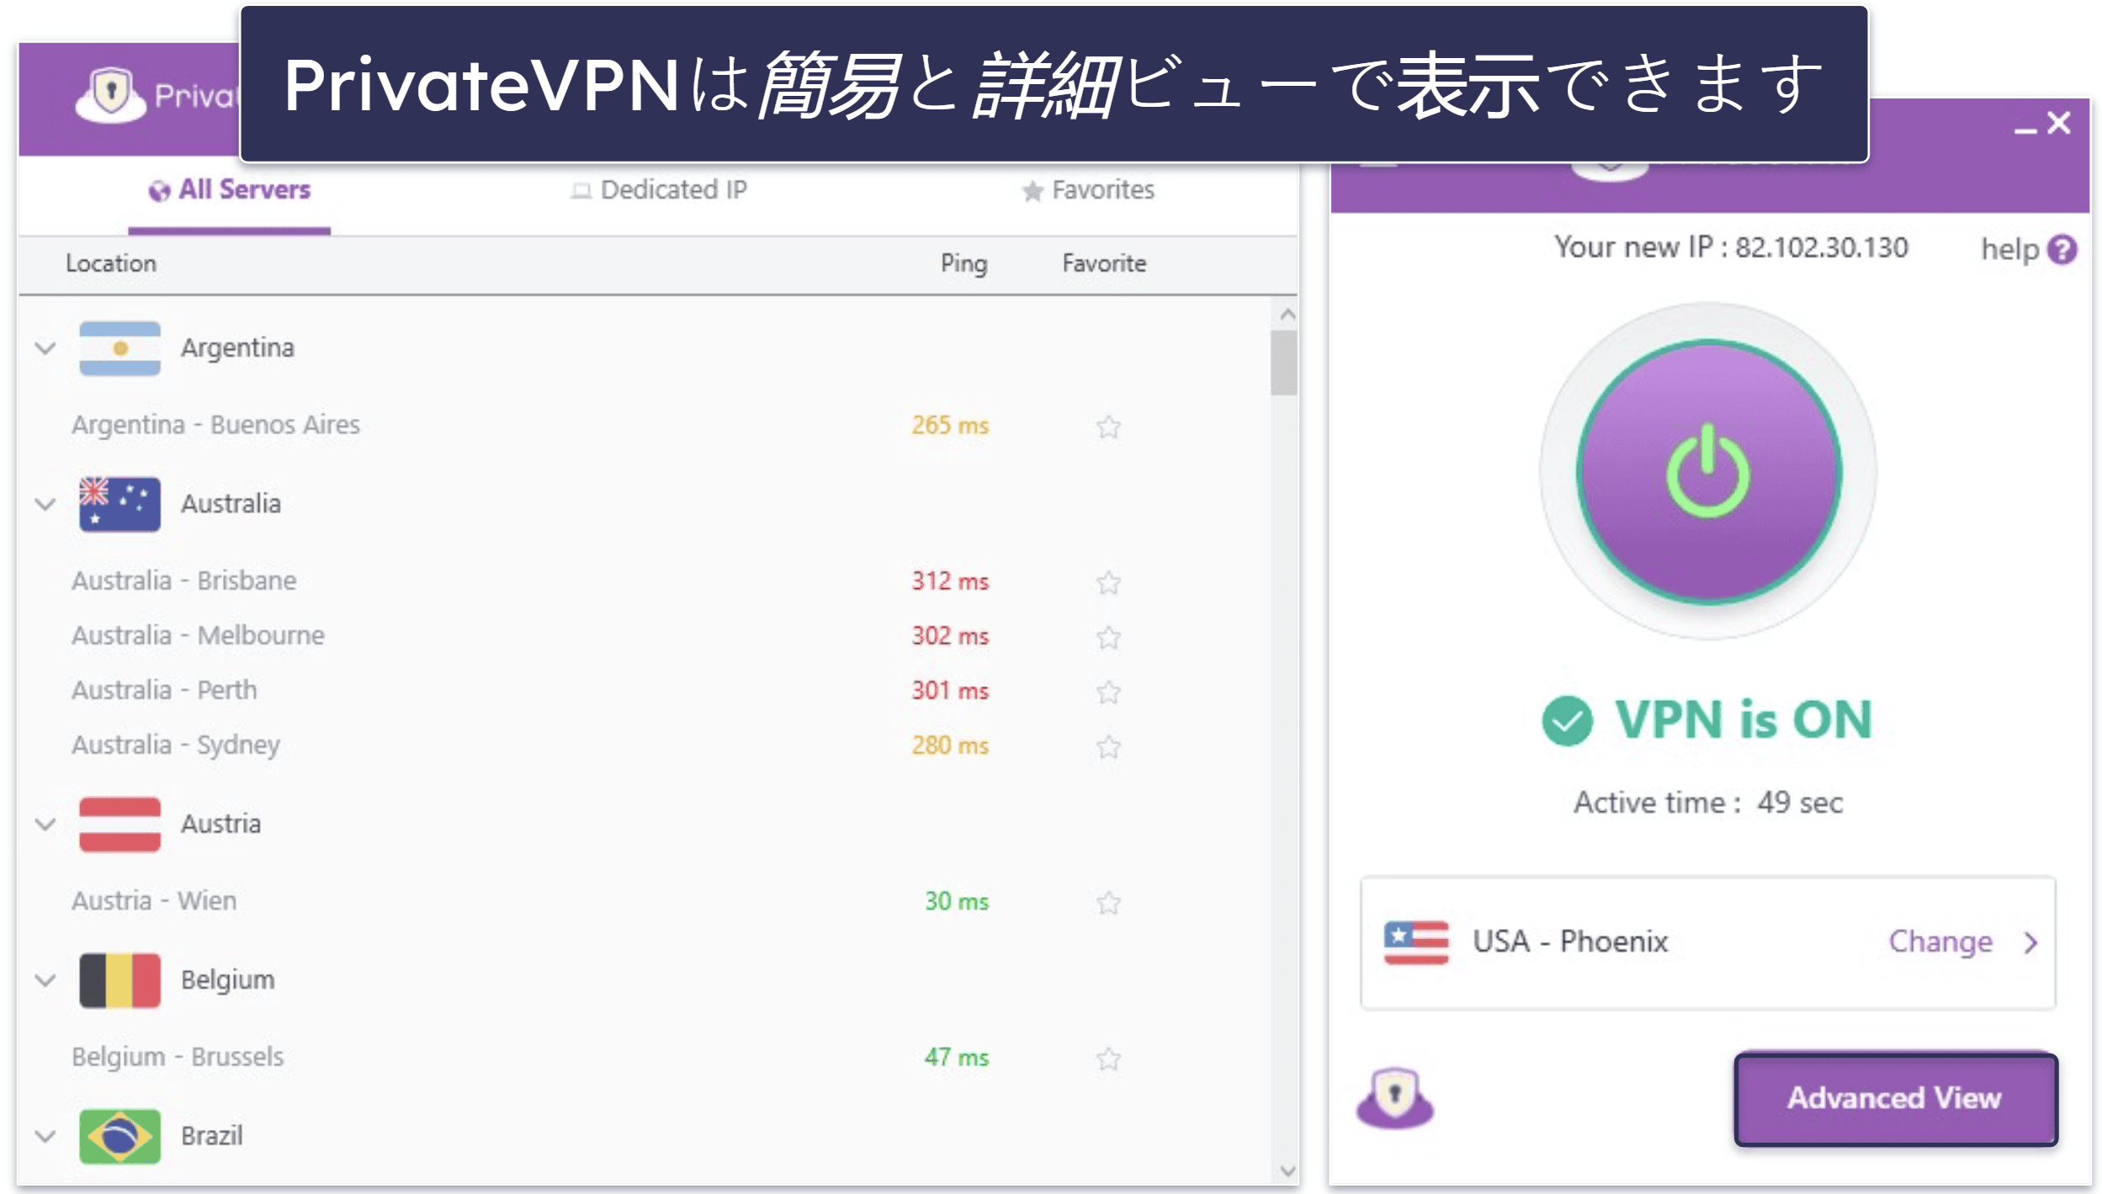Click the server list scrollbar thumb
Viewport: 2102px width, 1194px height.
[x=1283, y=363]
